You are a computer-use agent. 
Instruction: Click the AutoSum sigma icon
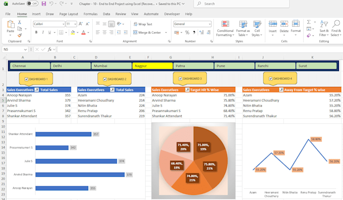tap(309, 22)
